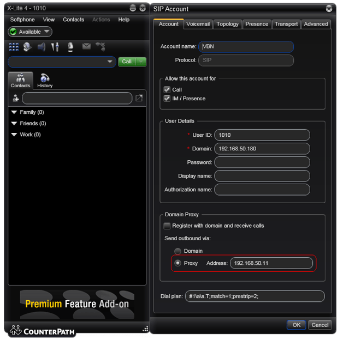Screen dimensions: 355x340
Task: Close the SIP Account dialog
Action: [x=329, y=9]
